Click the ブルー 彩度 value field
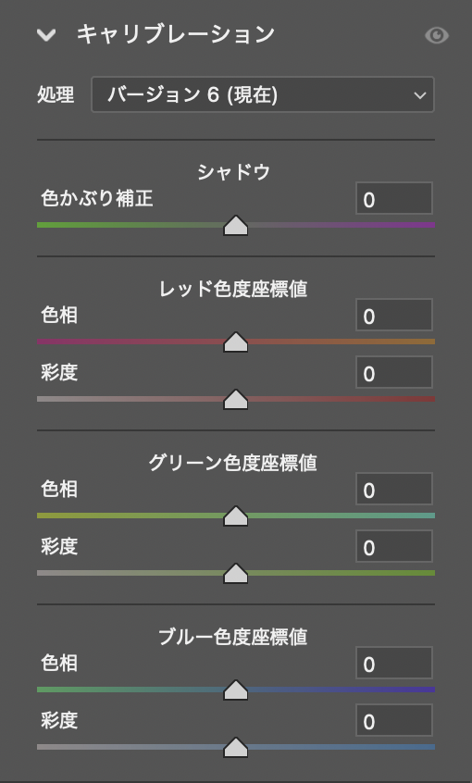The image size is (472, 783). (394, 720)
